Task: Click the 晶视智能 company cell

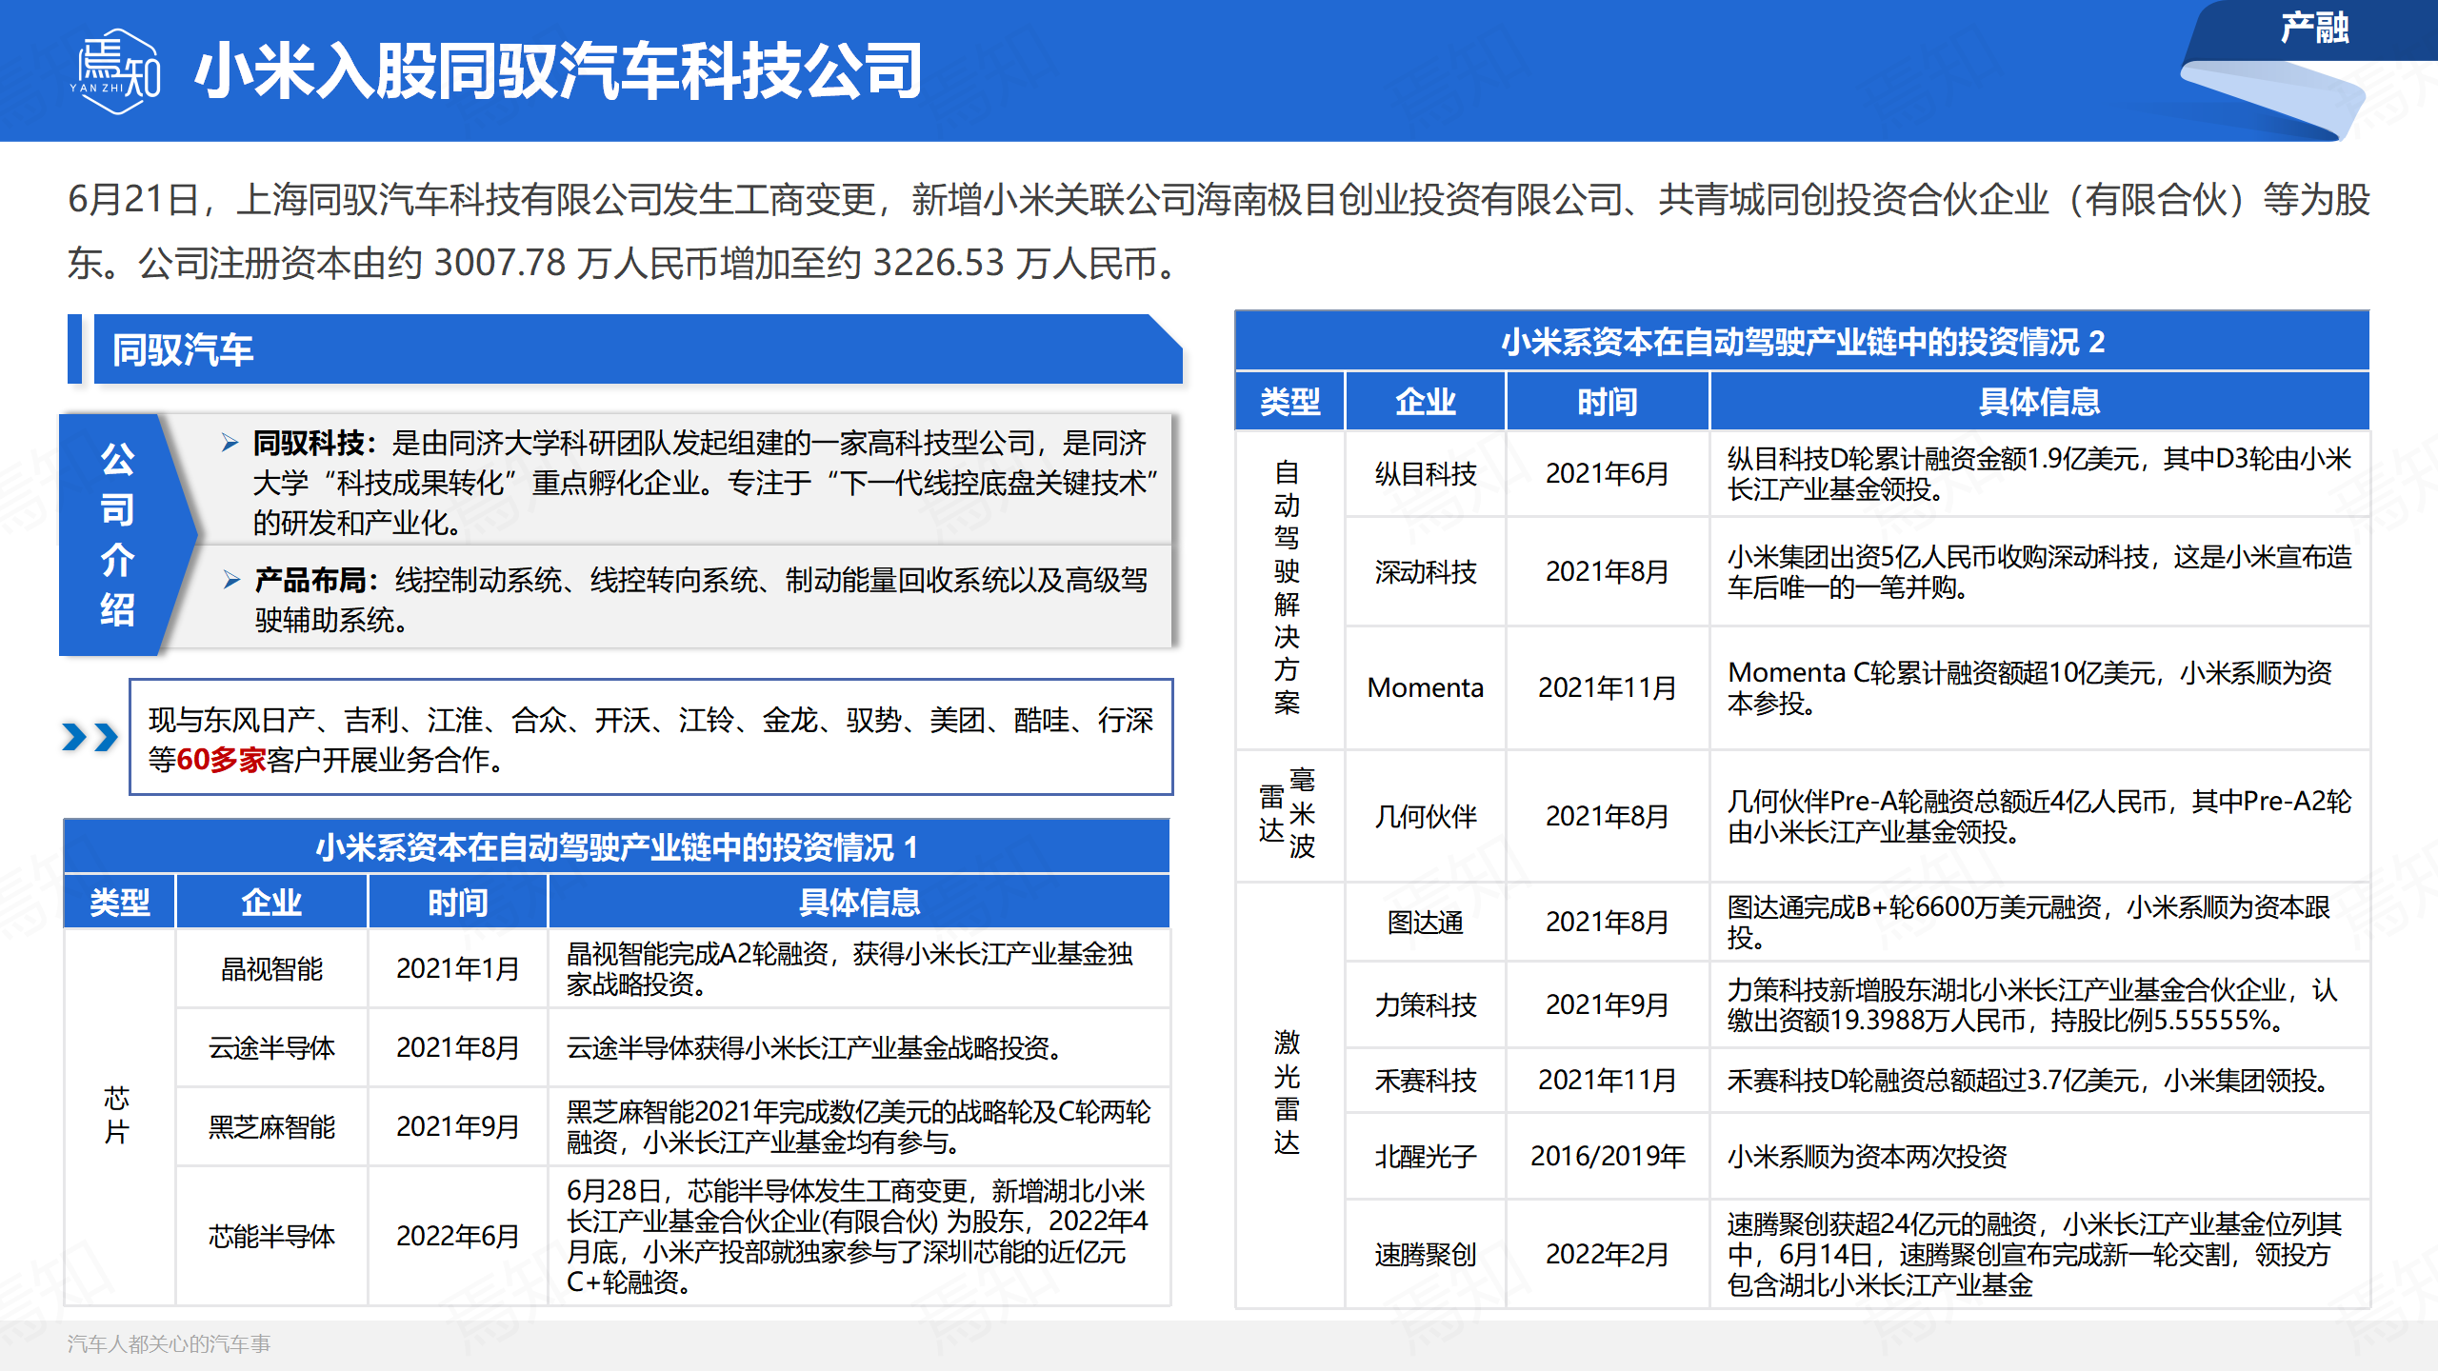Action: (272, 969)
